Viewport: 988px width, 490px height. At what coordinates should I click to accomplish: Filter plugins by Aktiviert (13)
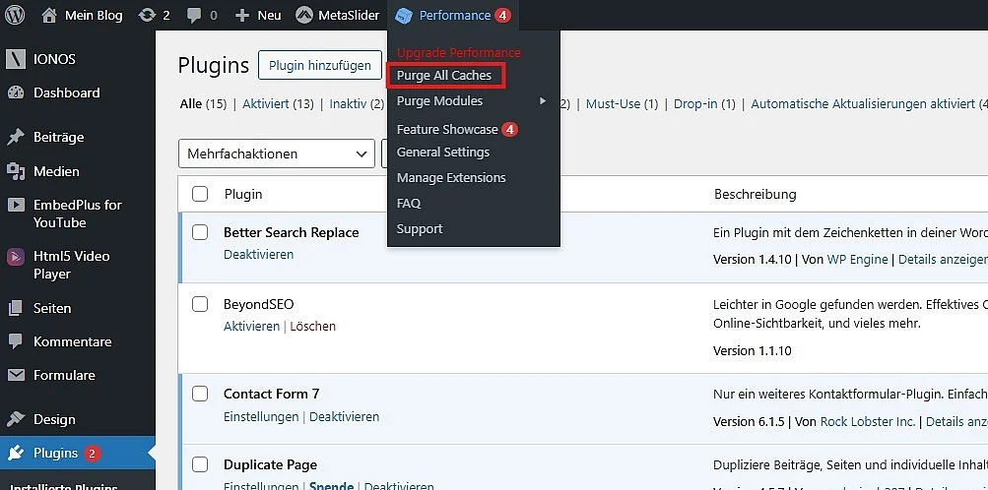point(278,103)
